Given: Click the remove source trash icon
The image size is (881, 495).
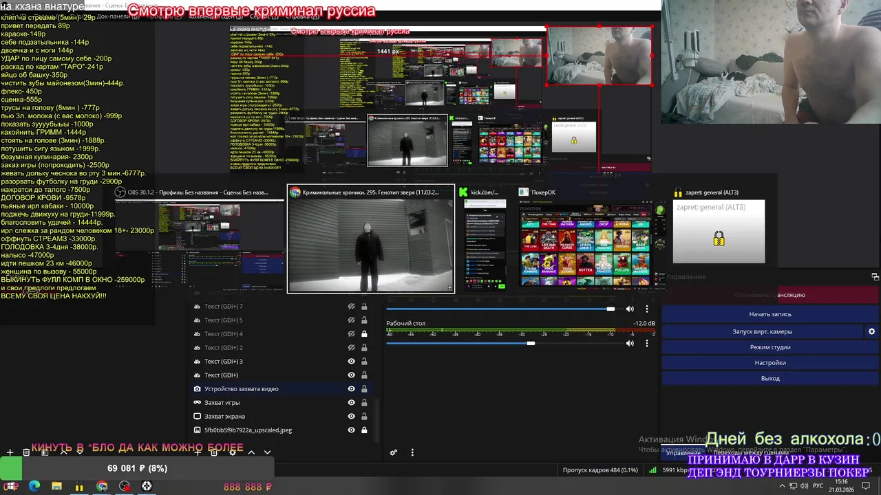Looking at the screenshot, I should coord(215,452).
